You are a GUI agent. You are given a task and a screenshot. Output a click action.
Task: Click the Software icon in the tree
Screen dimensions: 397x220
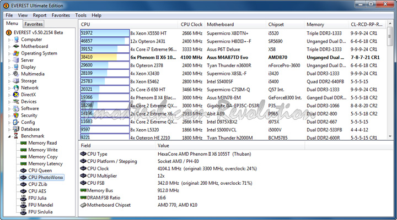[16, 108]
